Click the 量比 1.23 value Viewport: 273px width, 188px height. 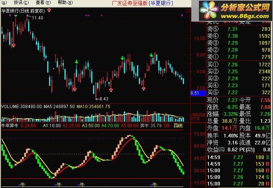pyautogui.click(x=265, y=121)
